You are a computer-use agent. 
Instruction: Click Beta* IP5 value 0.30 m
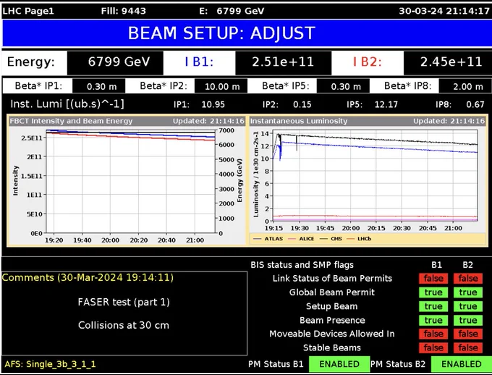(x=343, y=86)
